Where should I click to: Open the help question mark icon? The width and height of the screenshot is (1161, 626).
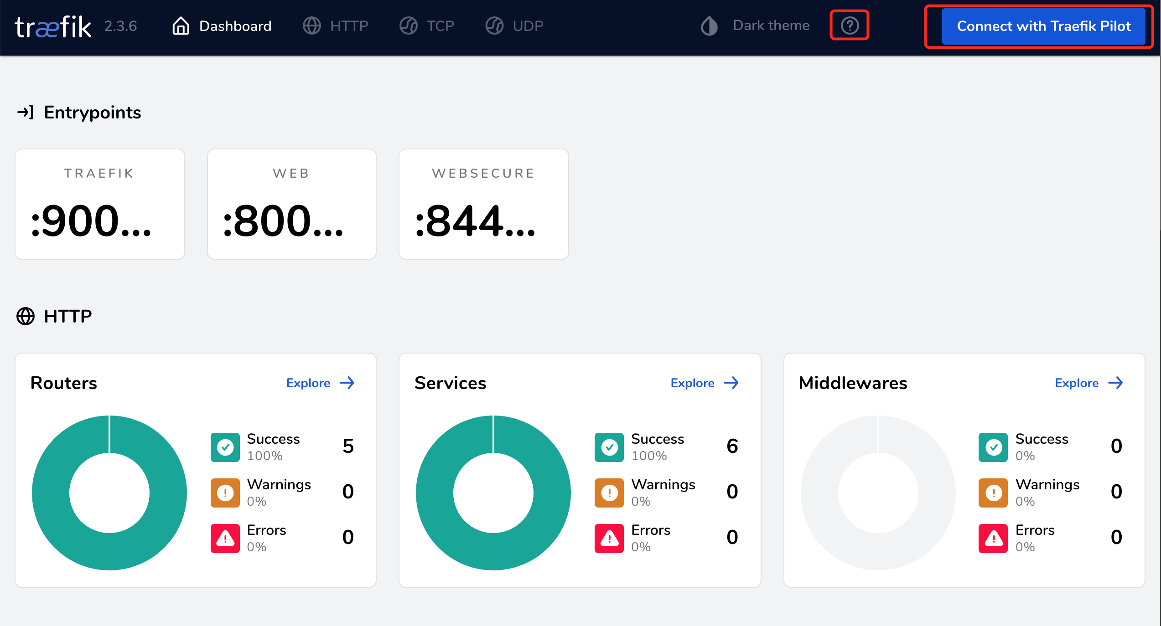coord(850,26)
